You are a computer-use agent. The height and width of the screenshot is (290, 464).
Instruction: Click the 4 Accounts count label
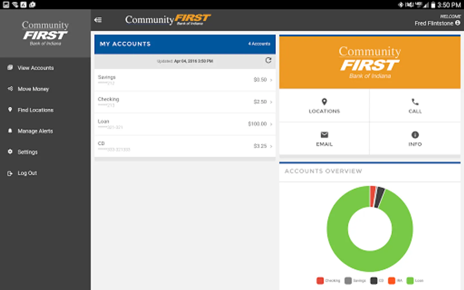(x=259, y=44)
